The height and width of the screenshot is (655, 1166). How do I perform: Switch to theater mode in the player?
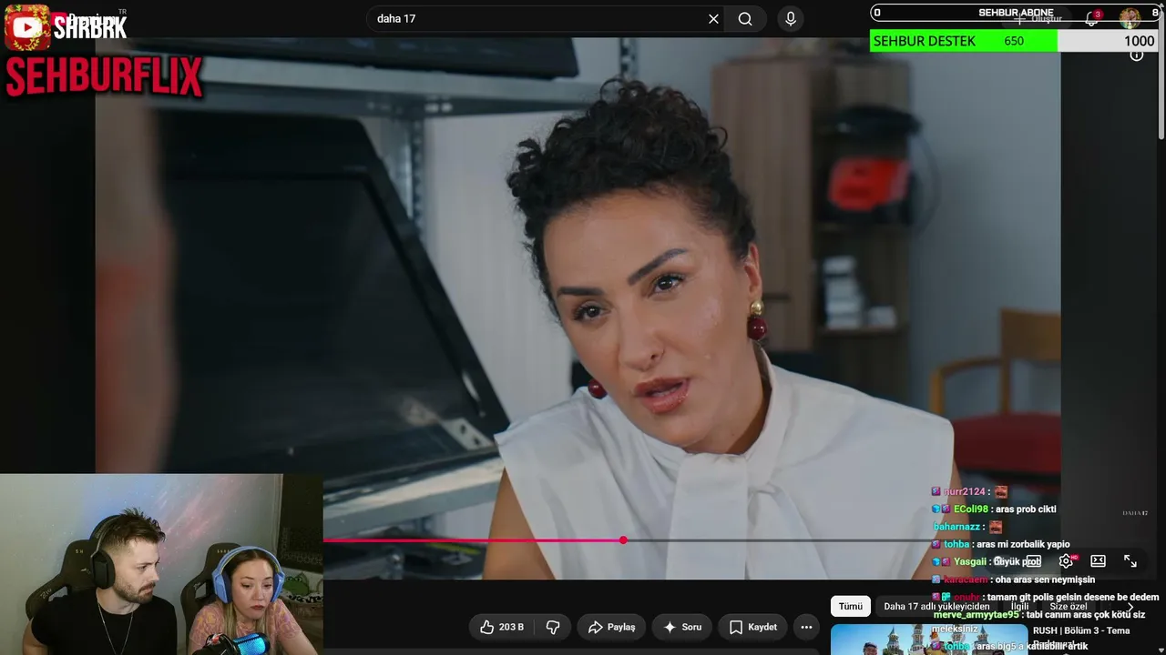click(1099, 561)
